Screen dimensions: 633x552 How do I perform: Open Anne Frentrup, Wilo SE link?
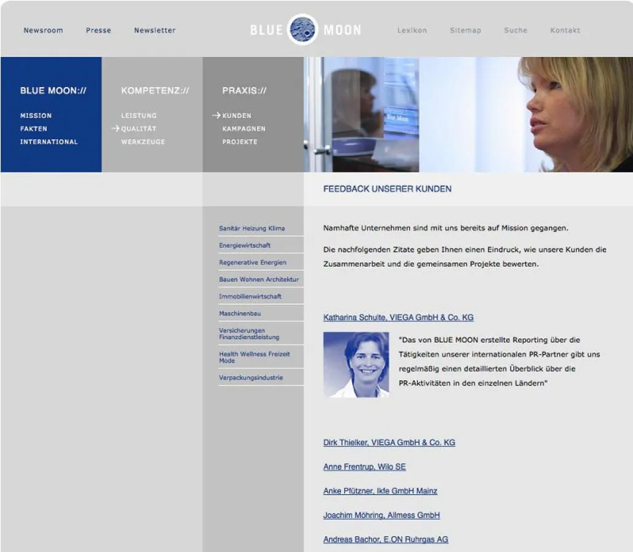point(364,467)
